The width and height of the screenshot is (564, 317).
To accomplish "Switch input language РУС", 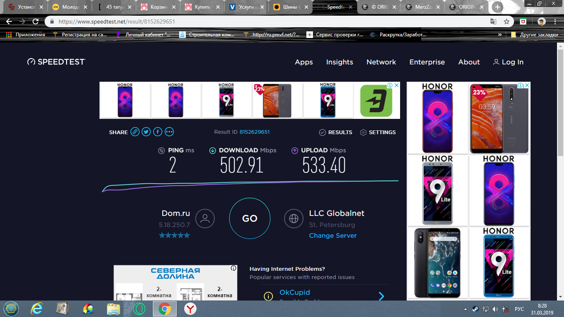I will (519, 309).
